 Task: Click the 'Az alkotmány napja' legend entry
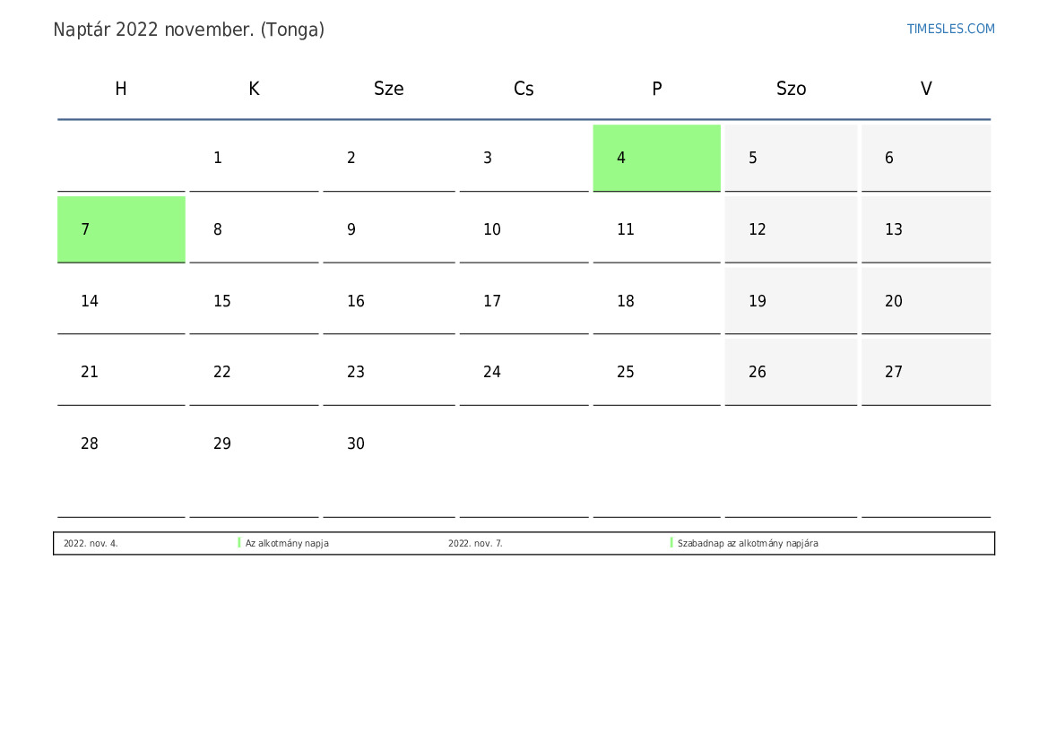point(287,543)
